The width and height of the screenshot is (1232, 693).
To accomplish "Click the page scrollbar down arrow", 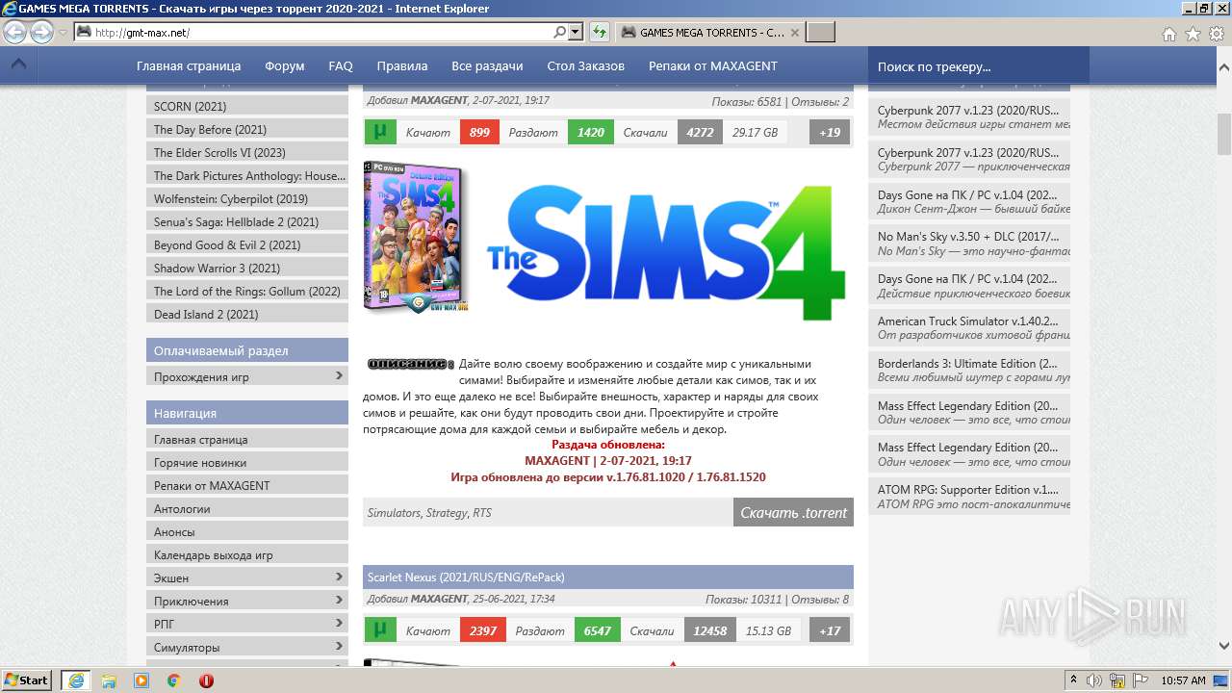I will click(1224, 647).
